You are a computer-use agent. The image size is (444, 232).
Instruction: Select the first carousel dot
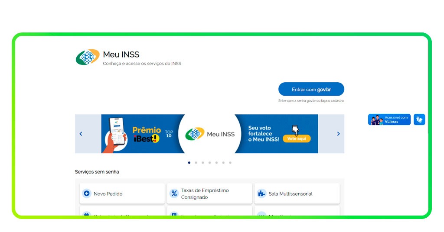(x=189, y=162)
